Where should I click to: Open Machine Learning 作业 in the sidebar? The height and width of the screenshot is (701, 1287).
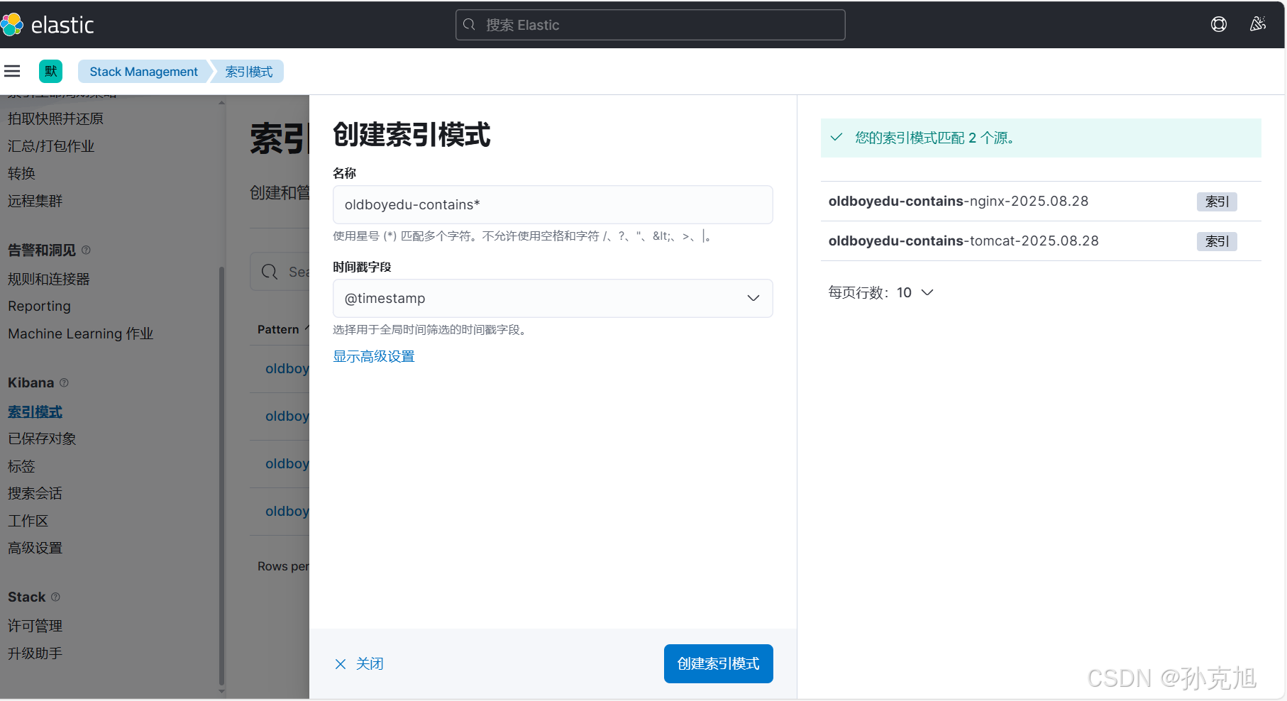[x=80, y=334]
